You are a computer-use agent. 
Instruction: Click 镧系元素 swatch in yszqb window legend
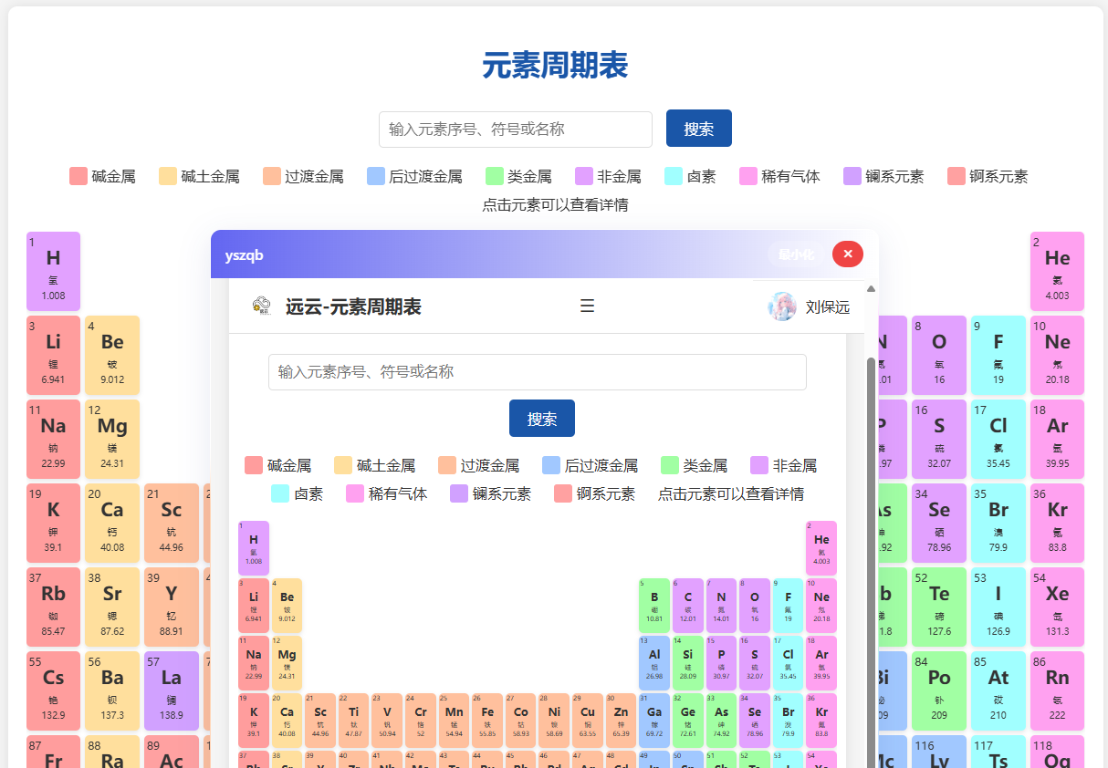(x=459, y=493)
